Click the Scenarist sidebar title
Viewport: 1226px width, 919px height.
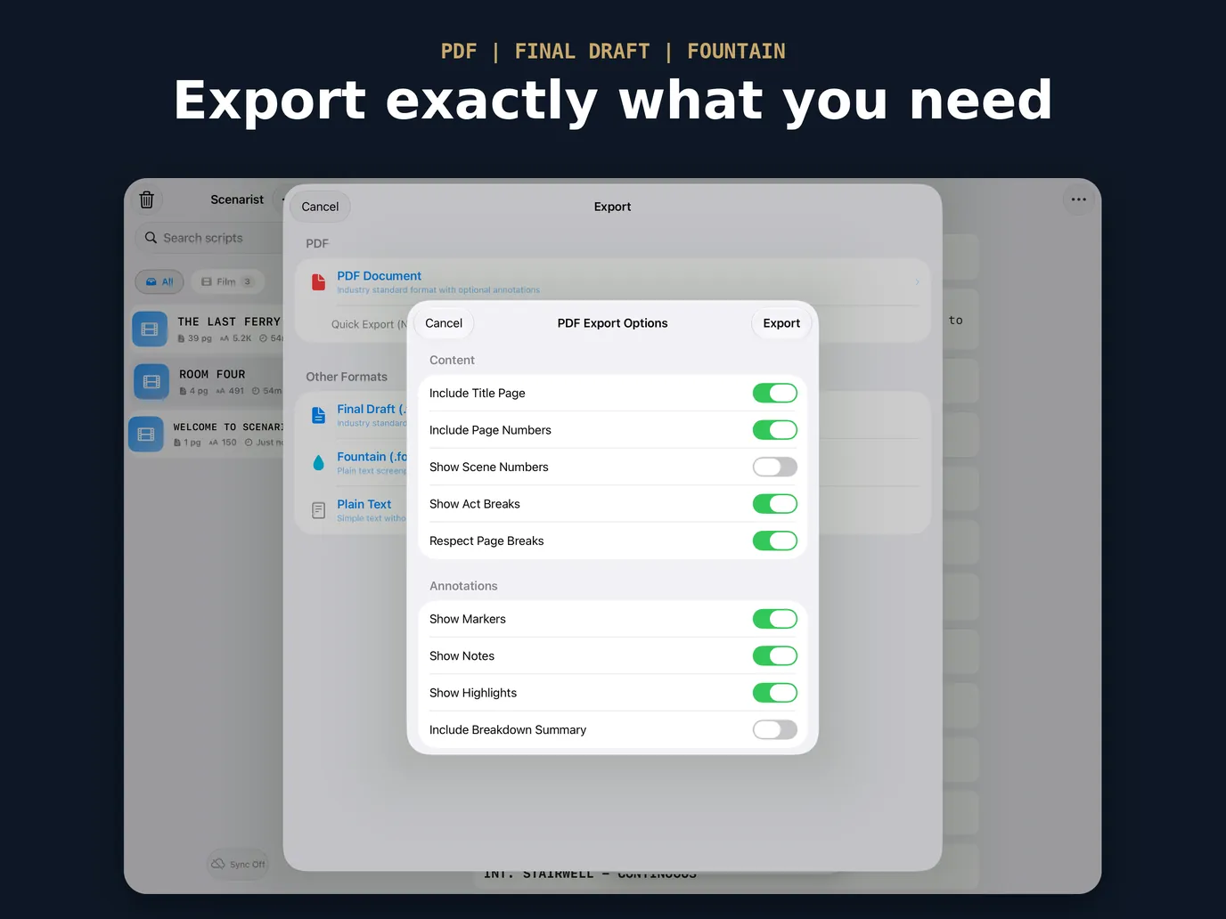pyautogui.click(x=237, y=199)
